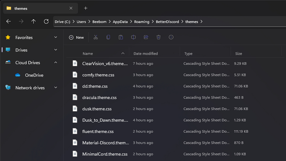Click the New button

[x=76, y=38]
